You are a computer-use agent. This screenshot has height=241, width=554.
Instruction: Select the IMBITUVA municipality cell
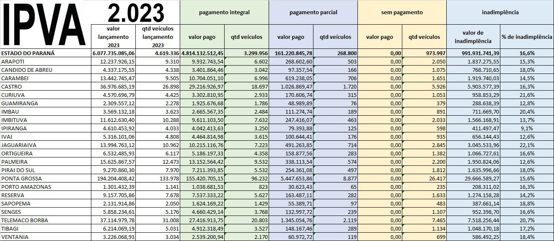point(46,120)
